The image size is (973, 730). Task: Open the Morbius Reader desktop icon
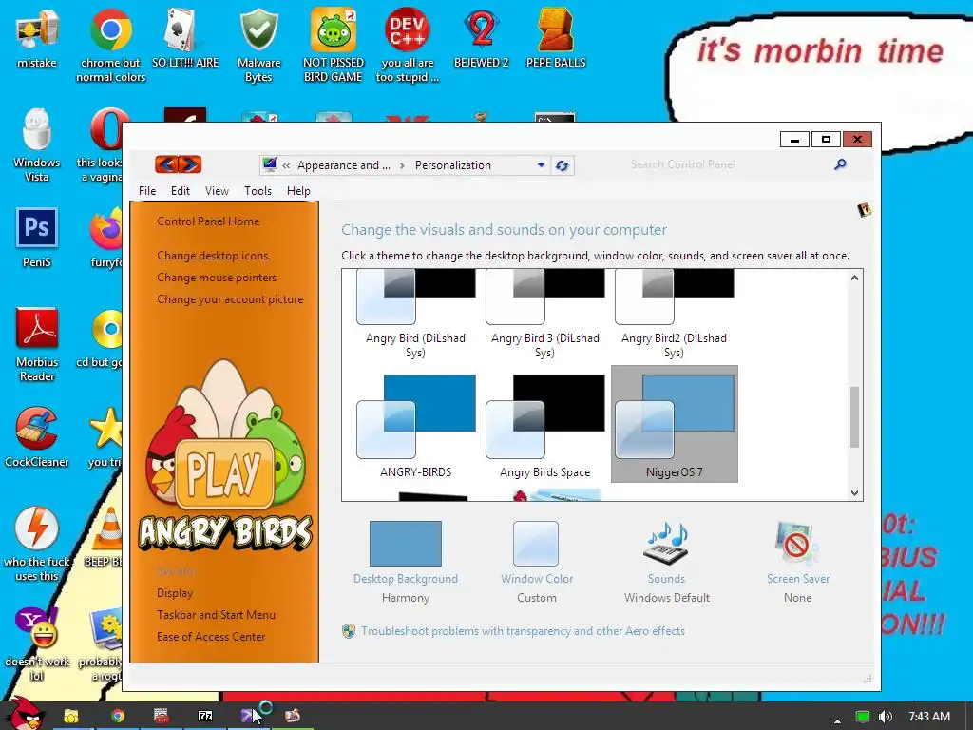pos(37,344)
